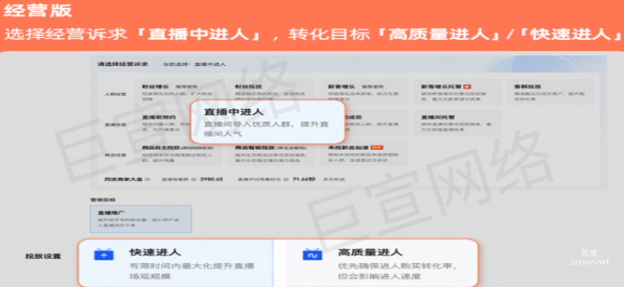Choose the 快速进人 conversion goal option

point(175,263)
